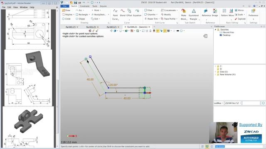The width and height of the screenshot is (266, 149).
Task: Toggle the third status bar icon
Action: [212, 147]
